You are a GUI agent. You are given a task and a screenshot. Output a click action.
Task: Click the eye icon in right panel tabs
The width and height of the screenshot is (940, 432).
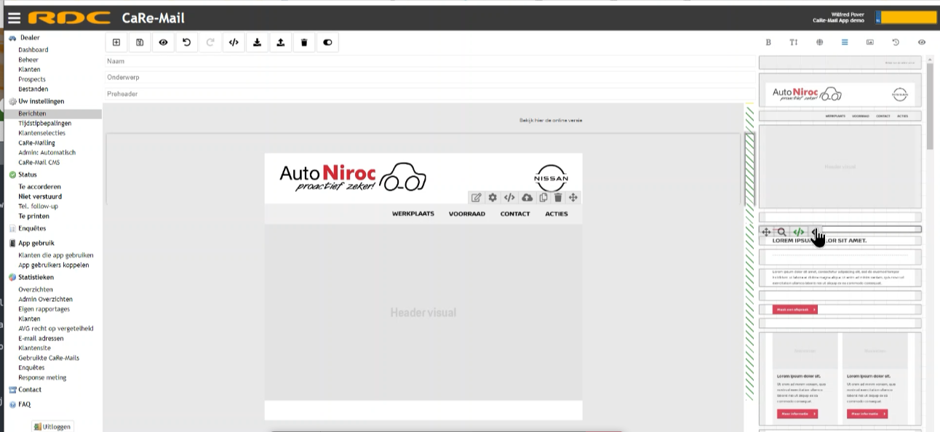coord(922,42)
